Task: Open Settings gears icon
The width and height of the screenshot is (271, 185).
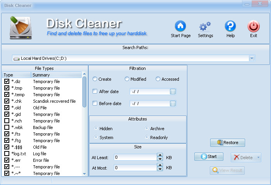Action: tap(205, 26)
